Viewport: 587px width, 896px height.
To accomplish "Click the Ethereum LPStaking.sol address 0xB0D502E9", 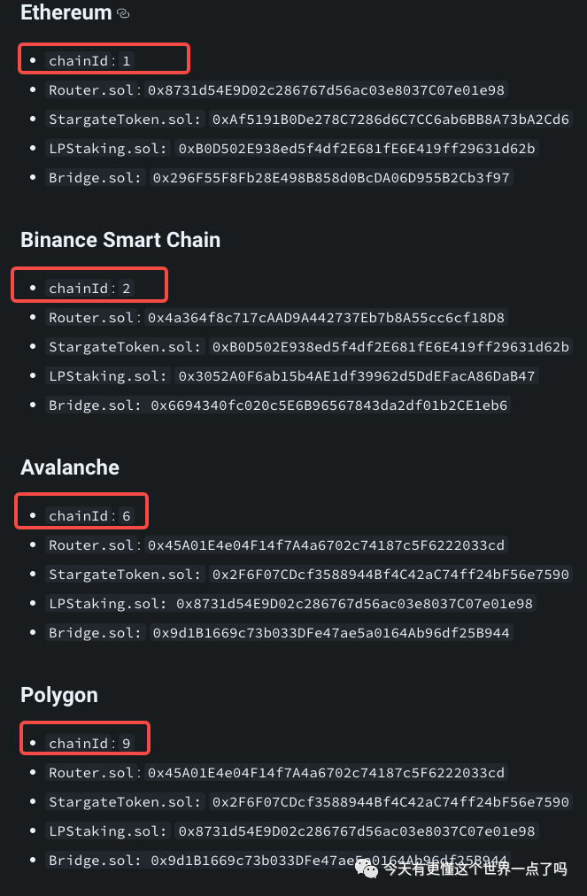I will [357, 148].
